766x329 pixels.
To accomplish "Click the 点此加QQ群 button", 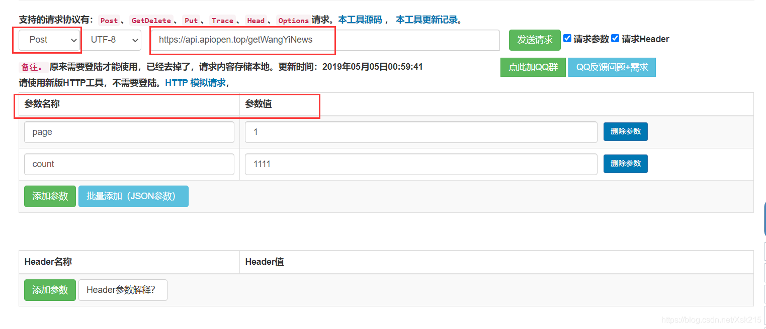I will coord(533,67).
